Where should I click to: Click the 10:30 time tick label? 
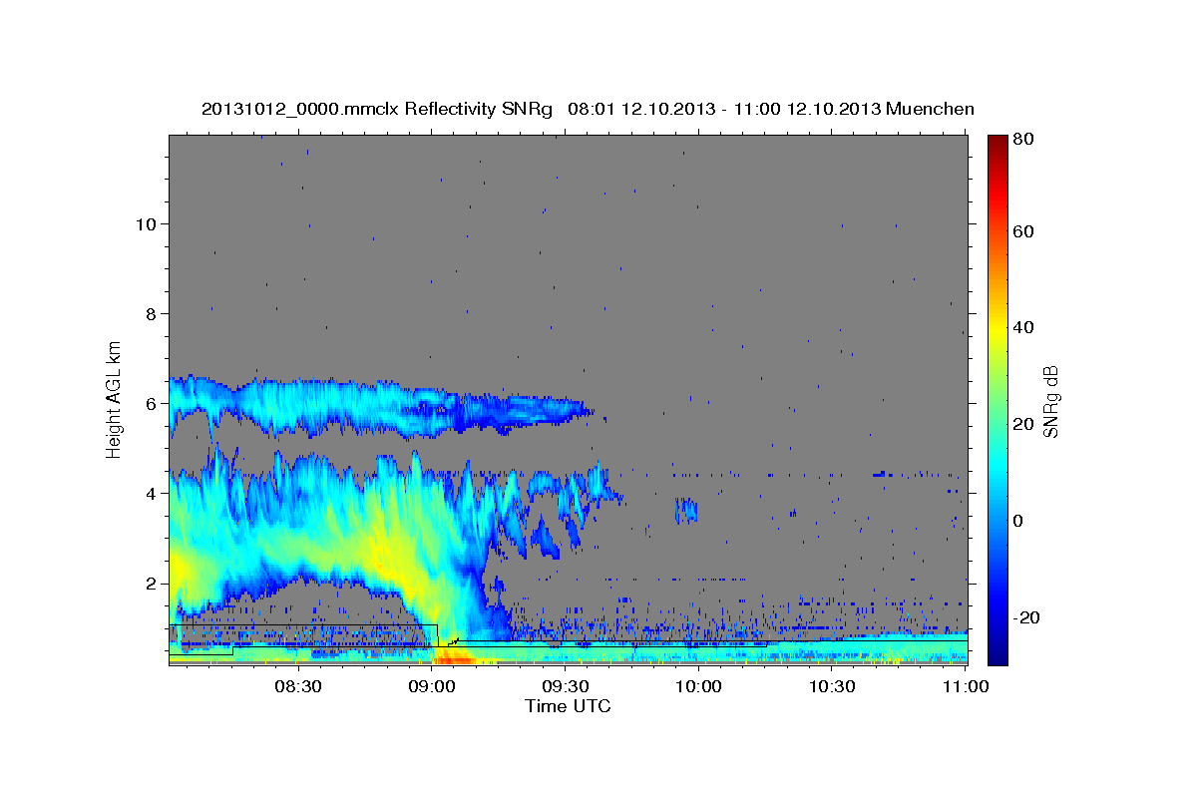pos(832,686)
